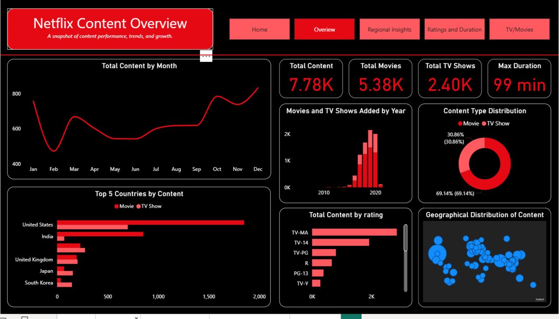Click the Total Content 7.78K card value
This screenshot has width=559, height=319.
click(311, 85)
